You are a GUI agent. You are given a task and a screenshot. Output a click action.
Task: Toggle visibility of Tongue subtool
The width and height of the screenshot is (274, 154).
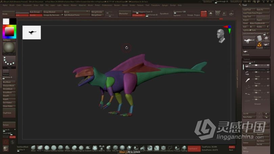(268, 79)
